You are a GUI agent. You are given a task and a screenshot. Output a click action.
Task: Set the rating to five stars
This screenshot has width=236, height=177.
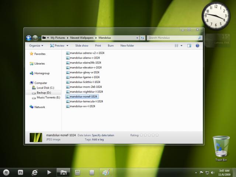(157, 135)
